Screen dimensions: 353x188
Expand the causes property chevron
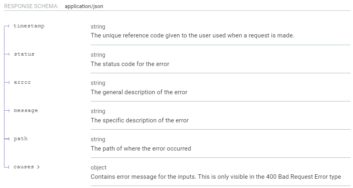(38, 167)
